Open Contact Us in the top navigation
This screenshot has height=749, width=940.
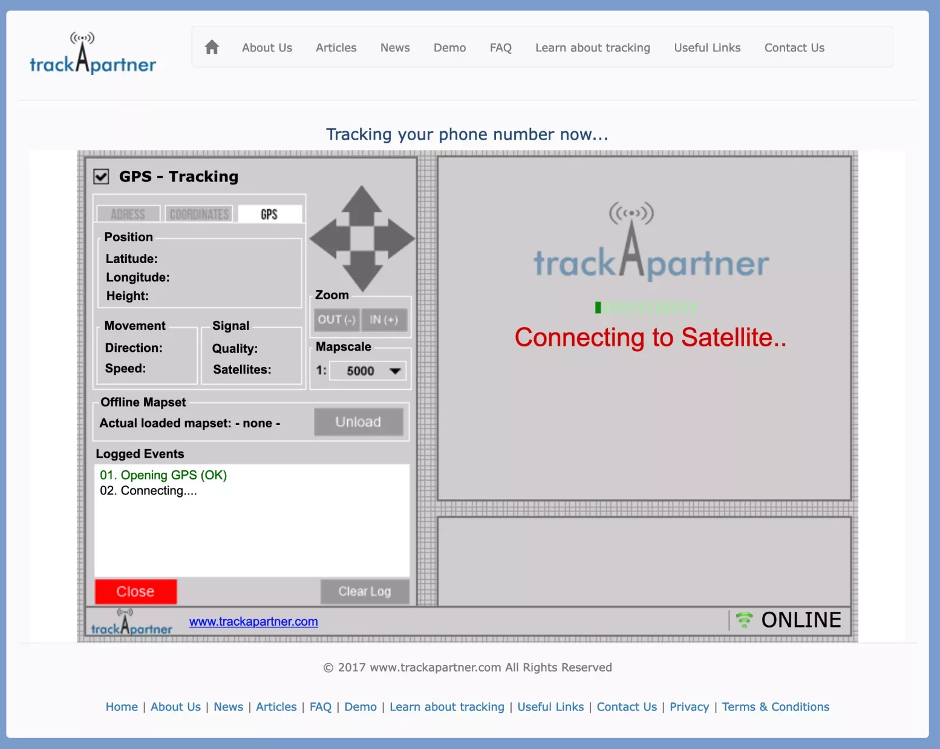pyautogui.click(x=794, y=48)
